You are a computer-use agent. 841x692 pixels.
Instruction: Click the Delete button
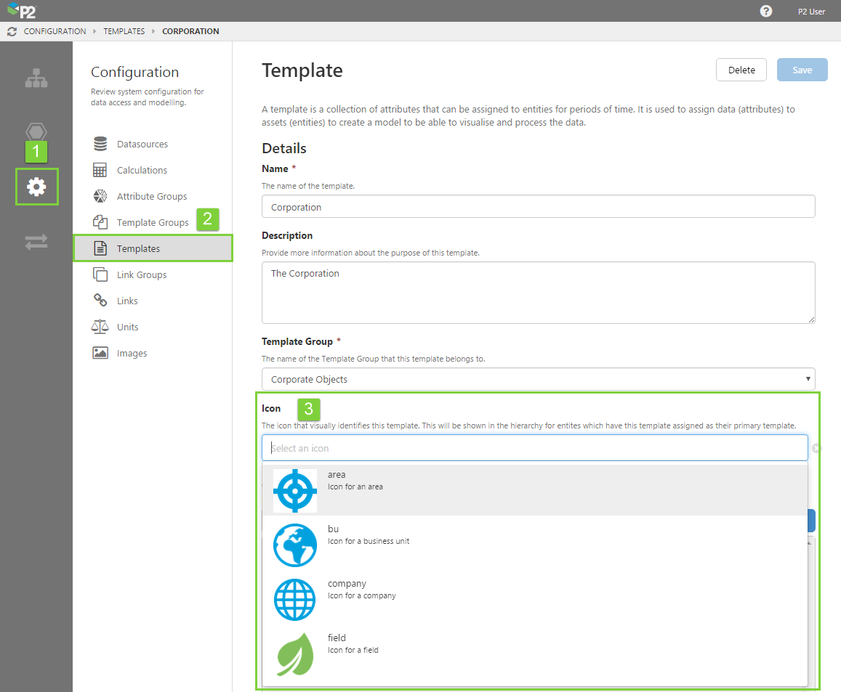(741, 70)
